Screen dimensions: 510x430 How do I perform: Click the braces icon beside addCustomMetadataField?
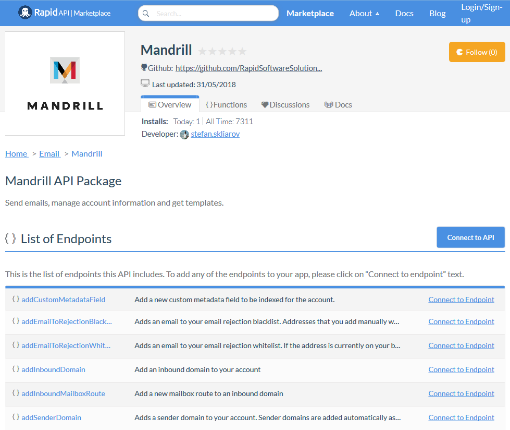pyautogui.click(x=16, y=299)
